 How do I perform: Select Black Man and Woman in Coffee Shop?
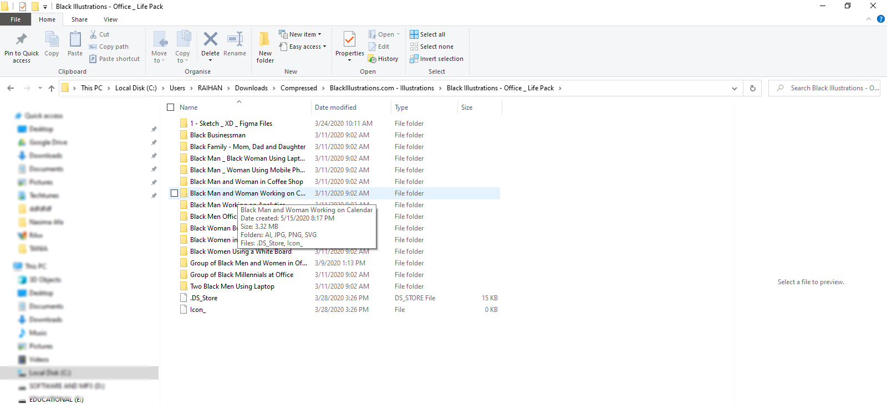click(247, 182)
